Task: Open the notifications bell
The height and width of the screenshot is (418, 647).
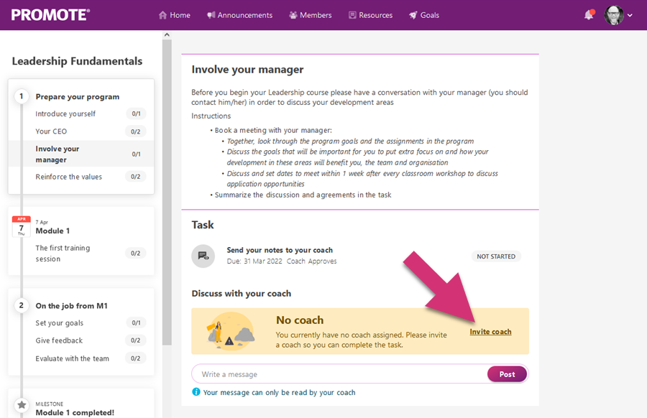Action: point(589,15)
